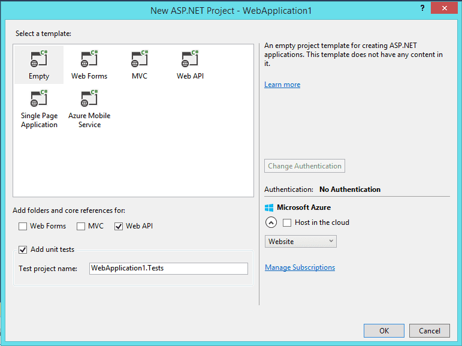462x346 pixels.
Task: Click the Test project name field
Action: pos(168,269)
